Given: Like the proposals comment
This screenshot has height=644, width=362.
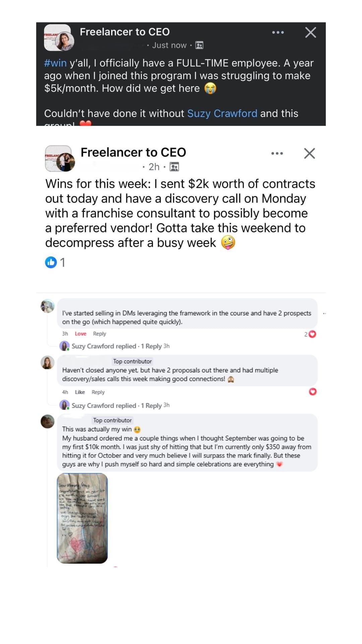Looking at the screenshot, I should [80, 392].
